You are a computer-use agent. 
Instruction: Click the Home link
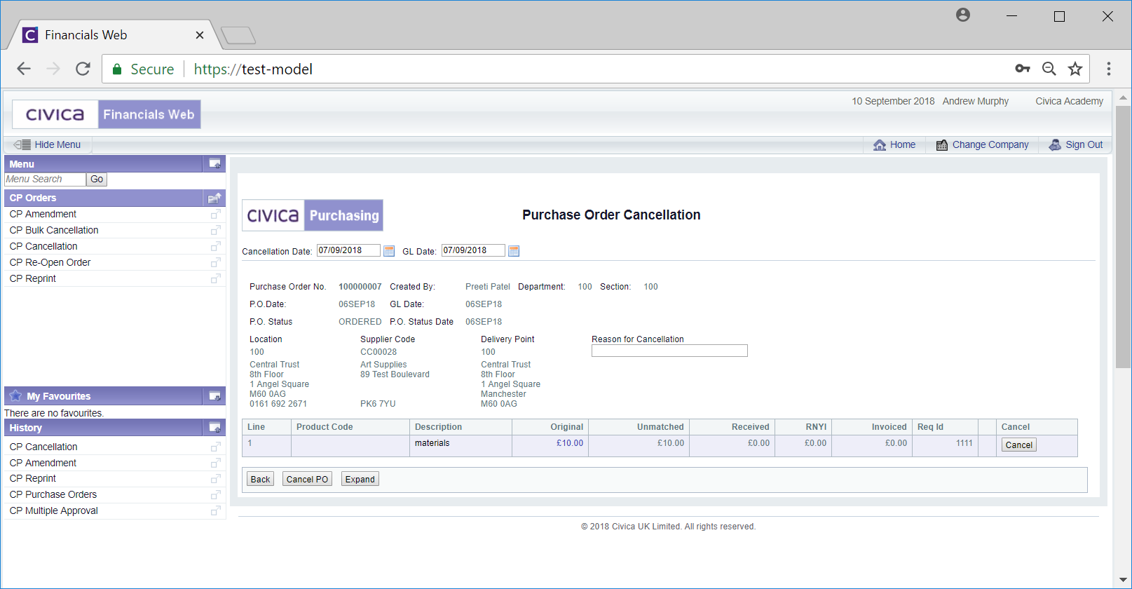pyautogui.click(x=903, y=144)
